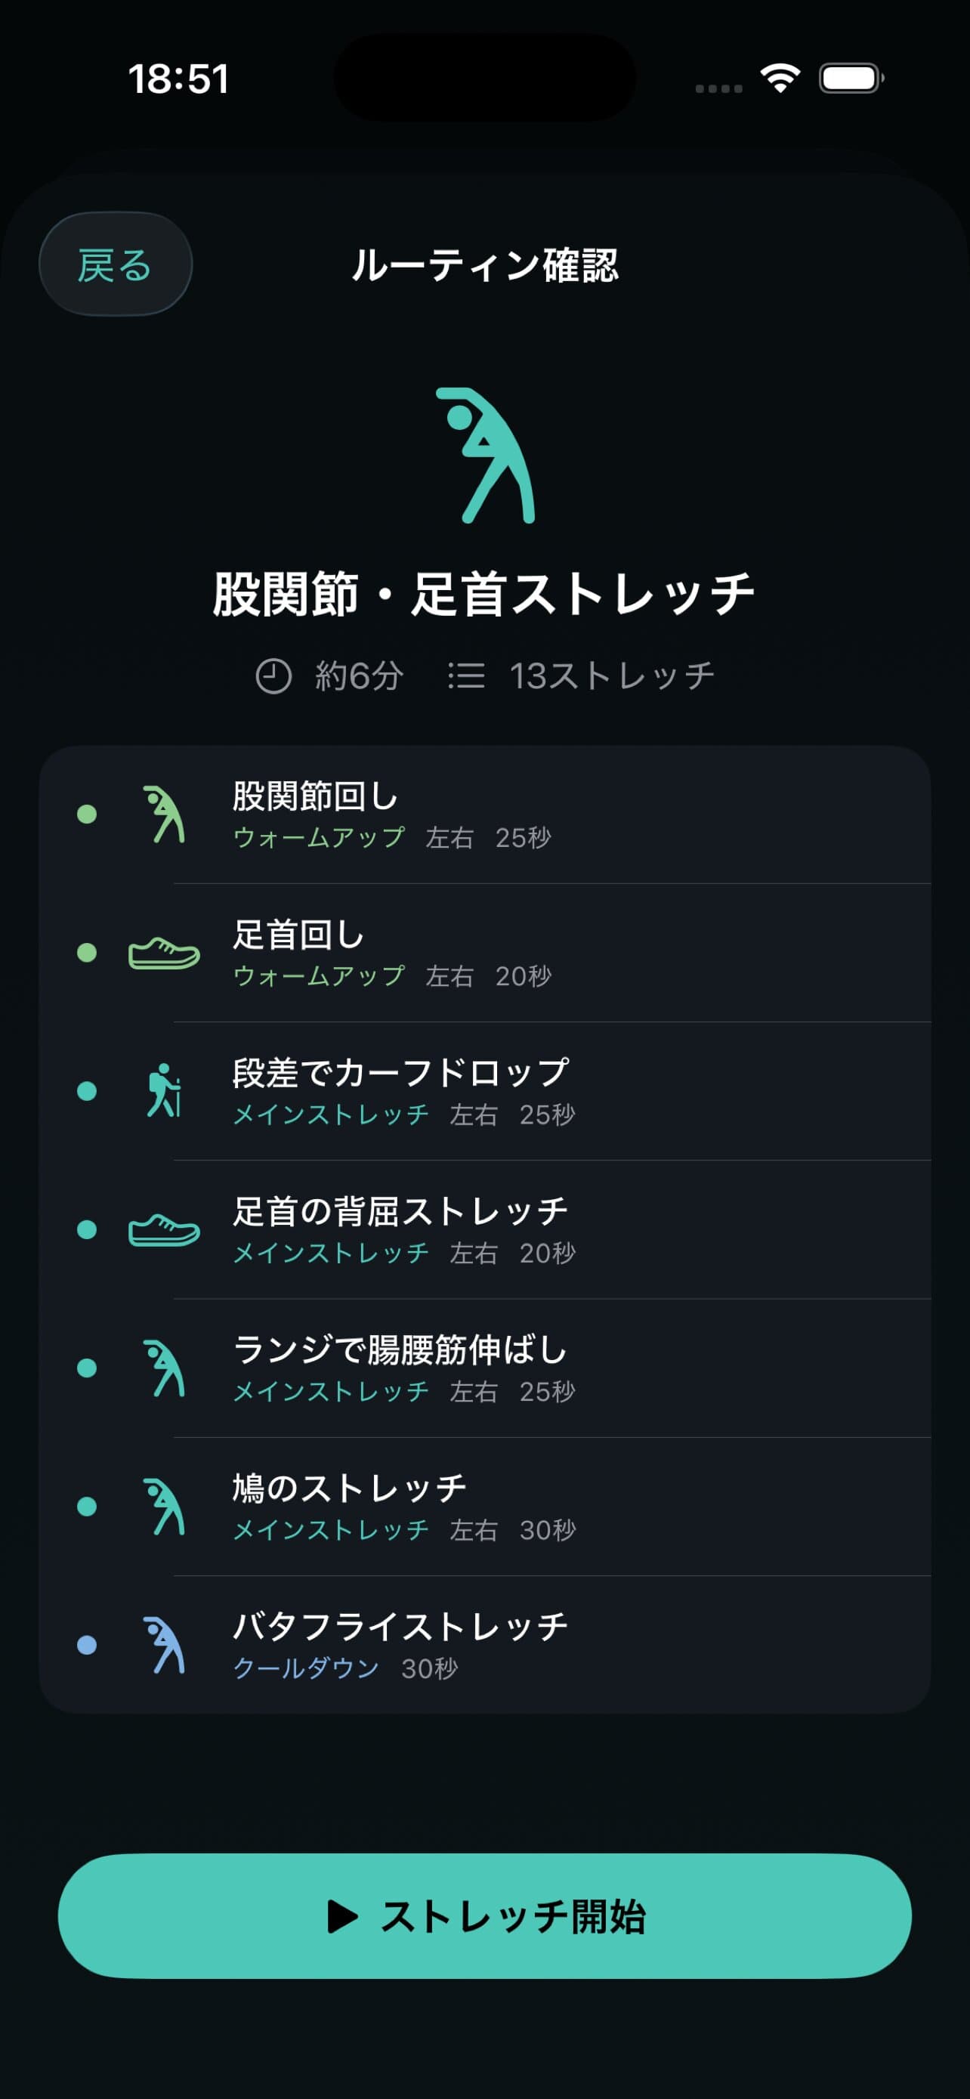
Task: Tap the list icon beside 13ストレッチ
Action: point(466,676)
